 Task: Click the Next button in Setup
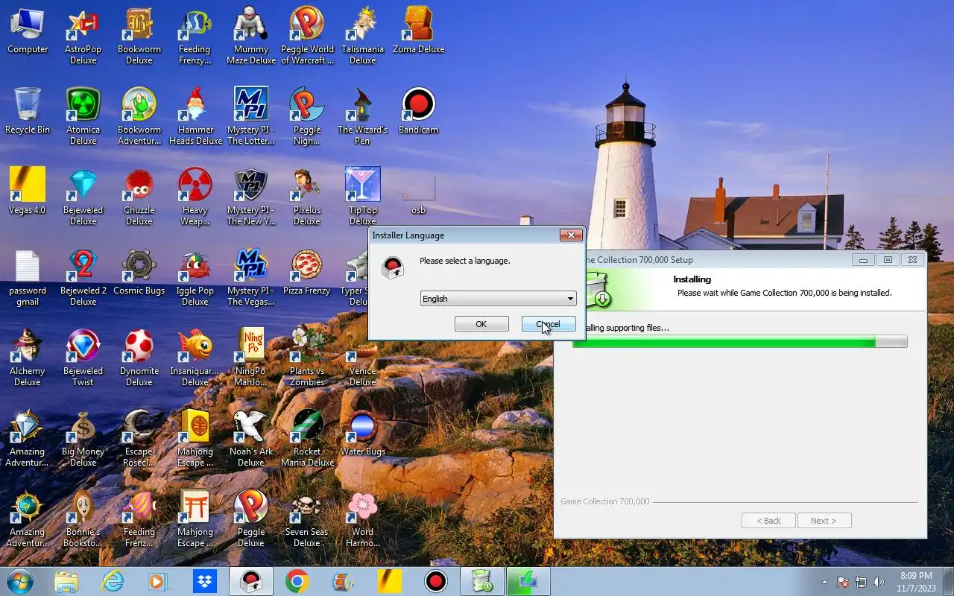tap(824, 521)
